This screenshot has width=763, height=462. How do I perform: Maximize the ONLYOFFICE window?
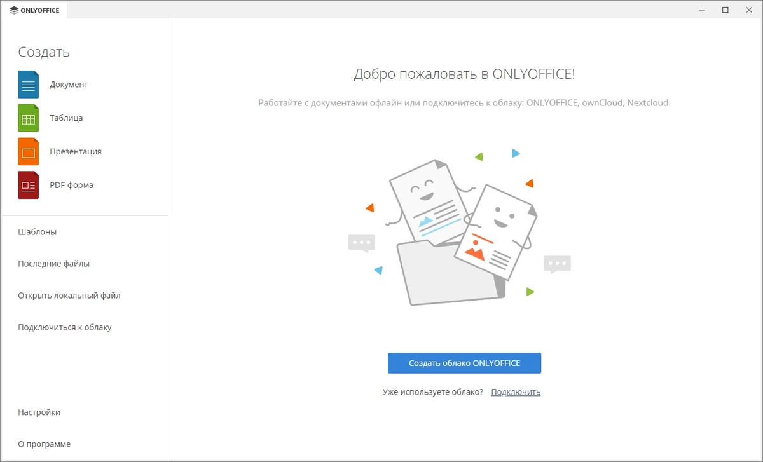tap(725, 10)
